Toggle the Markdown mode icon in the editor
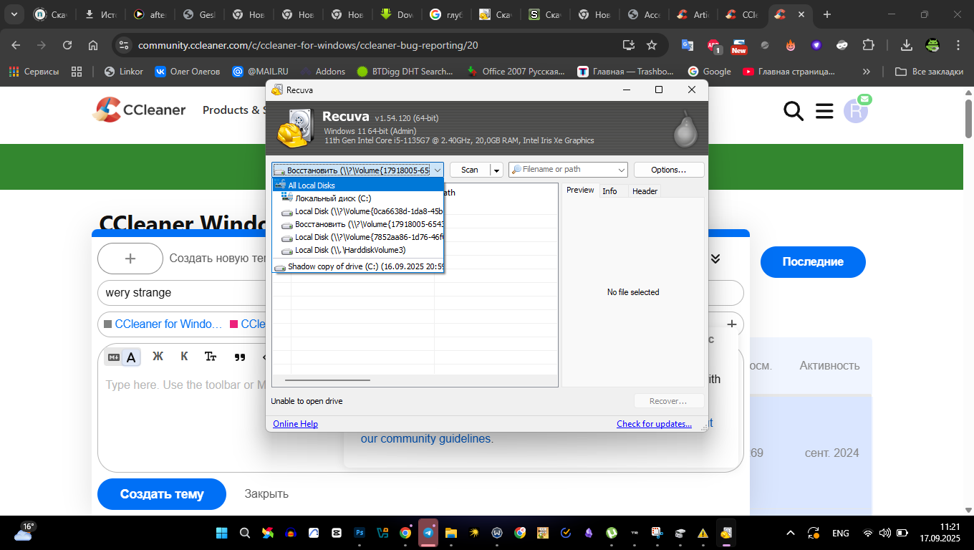This screenshot has width=974, height=550. tap(113, 357)
